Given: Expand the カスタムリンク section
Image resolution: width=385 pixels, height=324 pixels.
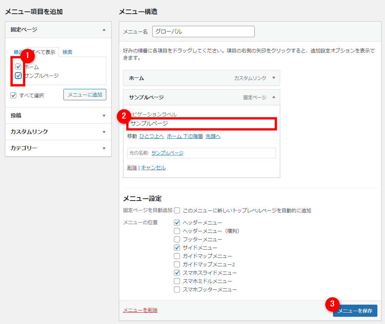Looking at the screenshot, I should (x=104, y=132).
